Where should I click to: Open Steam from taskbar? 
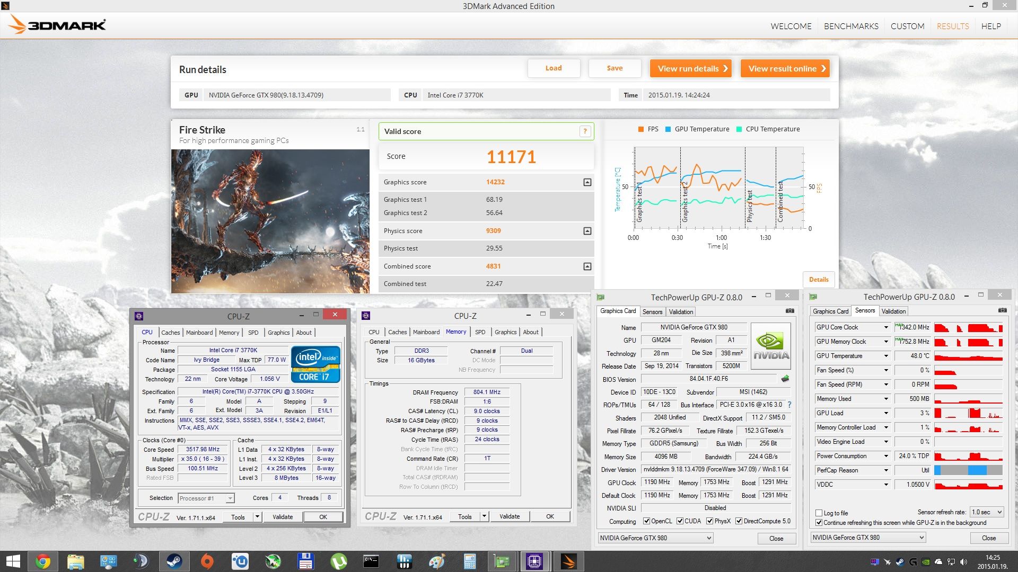pyautogui.click(x=174, y=561)
